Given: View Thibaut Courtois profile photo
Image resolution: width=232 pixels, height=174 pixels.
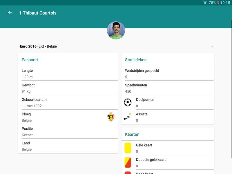Looking at the screenshot, I should (116, 30).
